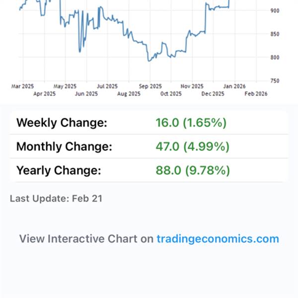Click the View Interactive Chart on text
Image resolution: width=298 pixels, height=298 pixels.
[x=86, y=239]
